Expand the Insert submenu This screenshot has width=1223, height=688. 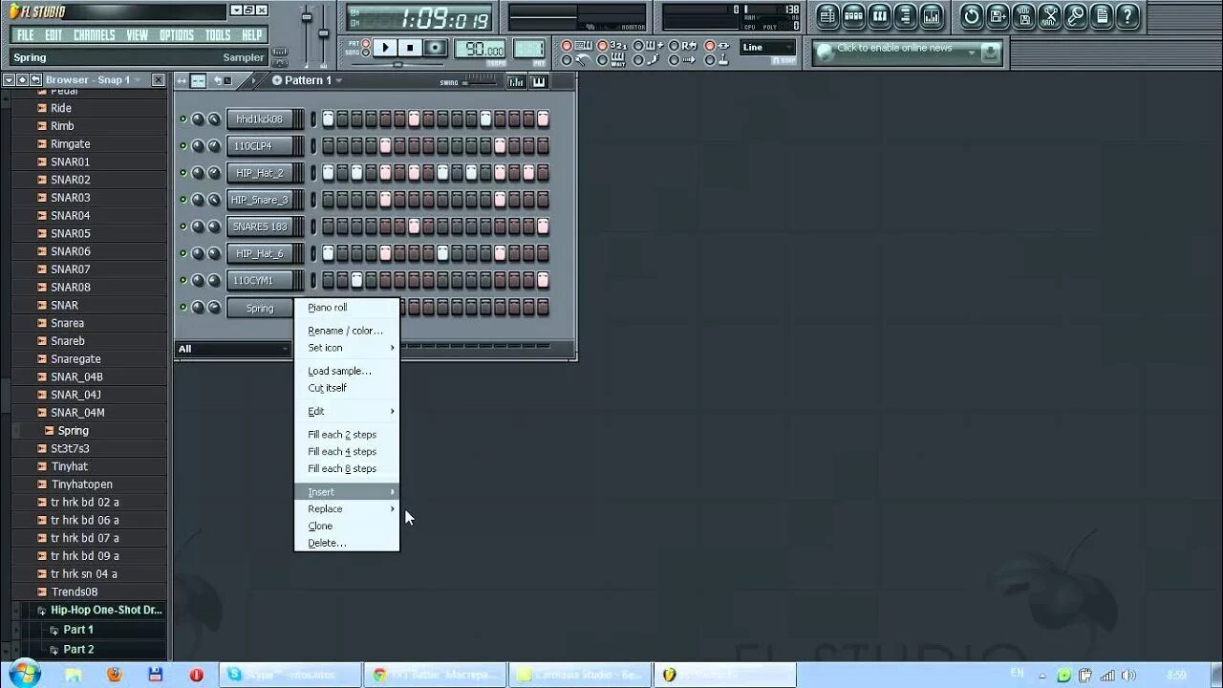(347, 492)
